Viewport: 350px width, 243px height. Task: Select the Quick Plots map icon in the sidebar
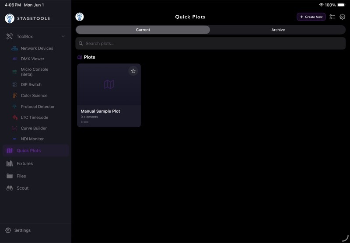(x=10, y=150)
